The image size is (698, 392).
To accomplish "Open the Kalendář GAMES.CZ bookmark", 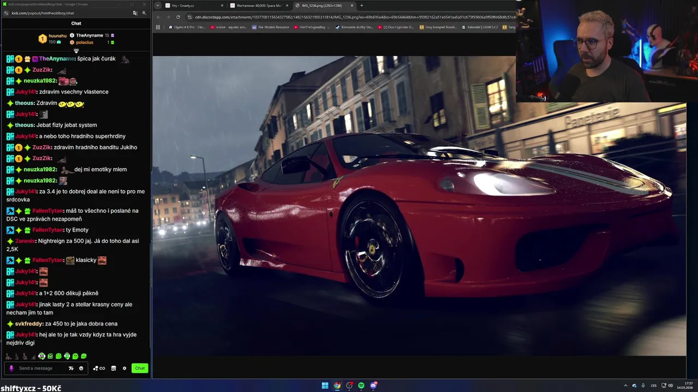I will [x=480, y=27].
